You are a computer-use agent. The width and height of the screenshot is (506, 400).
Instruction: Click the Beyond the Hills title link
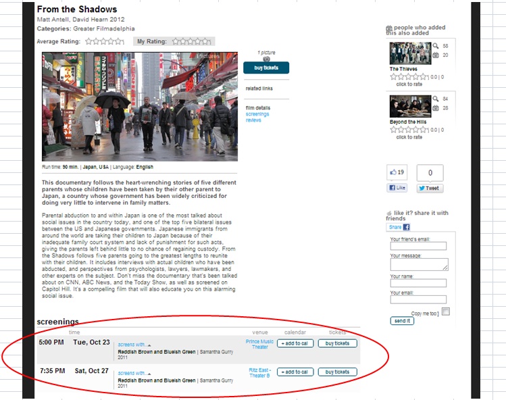pyautogui.click(x=408, y=122)
